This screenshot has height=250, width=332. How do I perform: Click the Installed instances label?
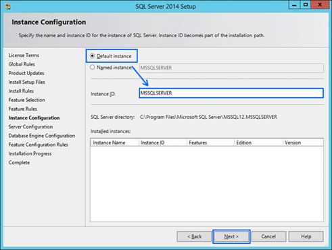(111, 131)
